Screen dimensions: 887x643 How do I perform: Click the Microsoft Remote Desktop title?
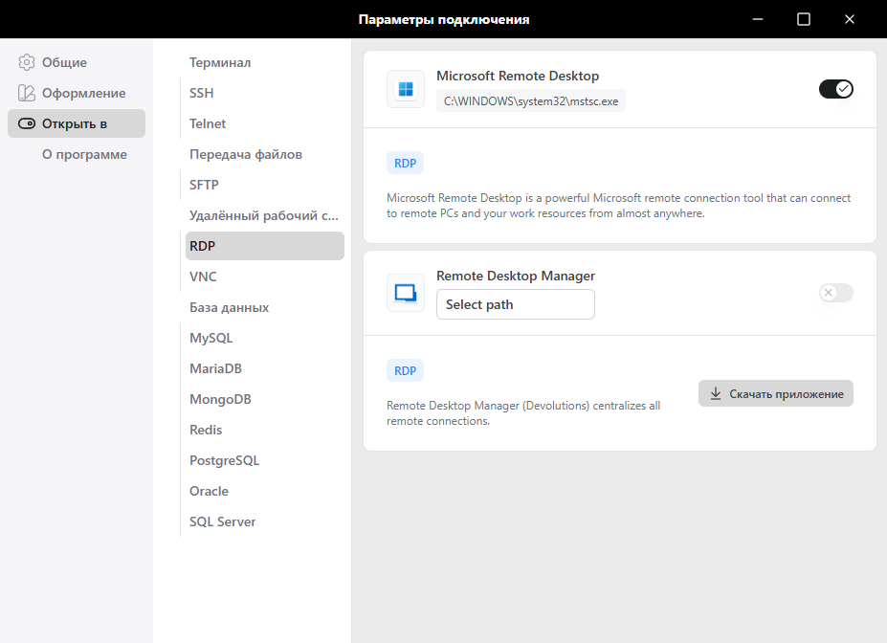(518, 76)
